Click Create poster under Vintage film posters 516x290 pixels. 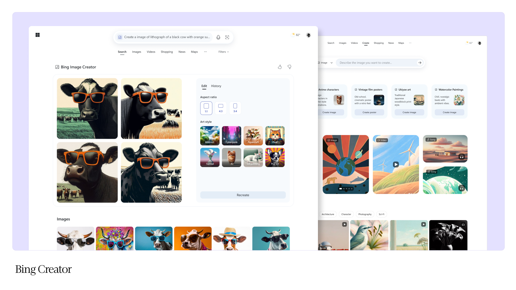(x=370, y=113)
